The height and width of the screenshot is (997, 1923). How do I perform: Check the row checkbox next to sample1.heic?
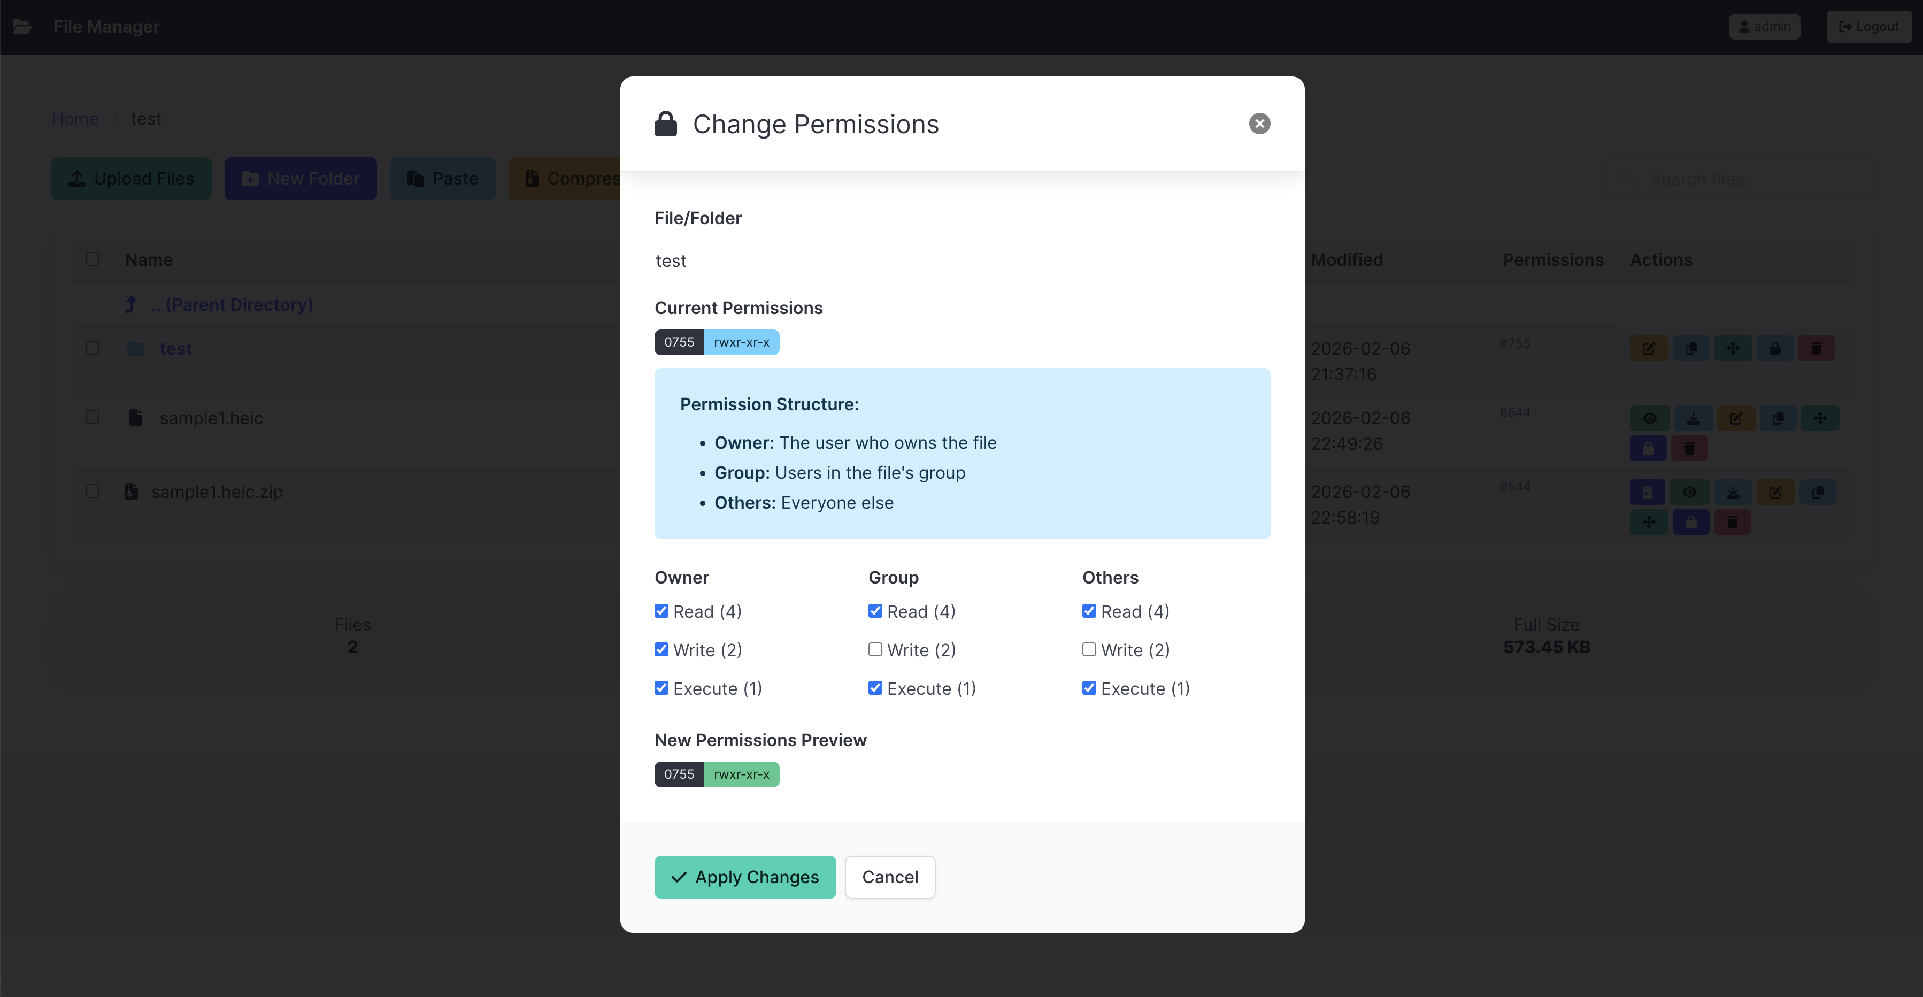click(x=93, y=418)
